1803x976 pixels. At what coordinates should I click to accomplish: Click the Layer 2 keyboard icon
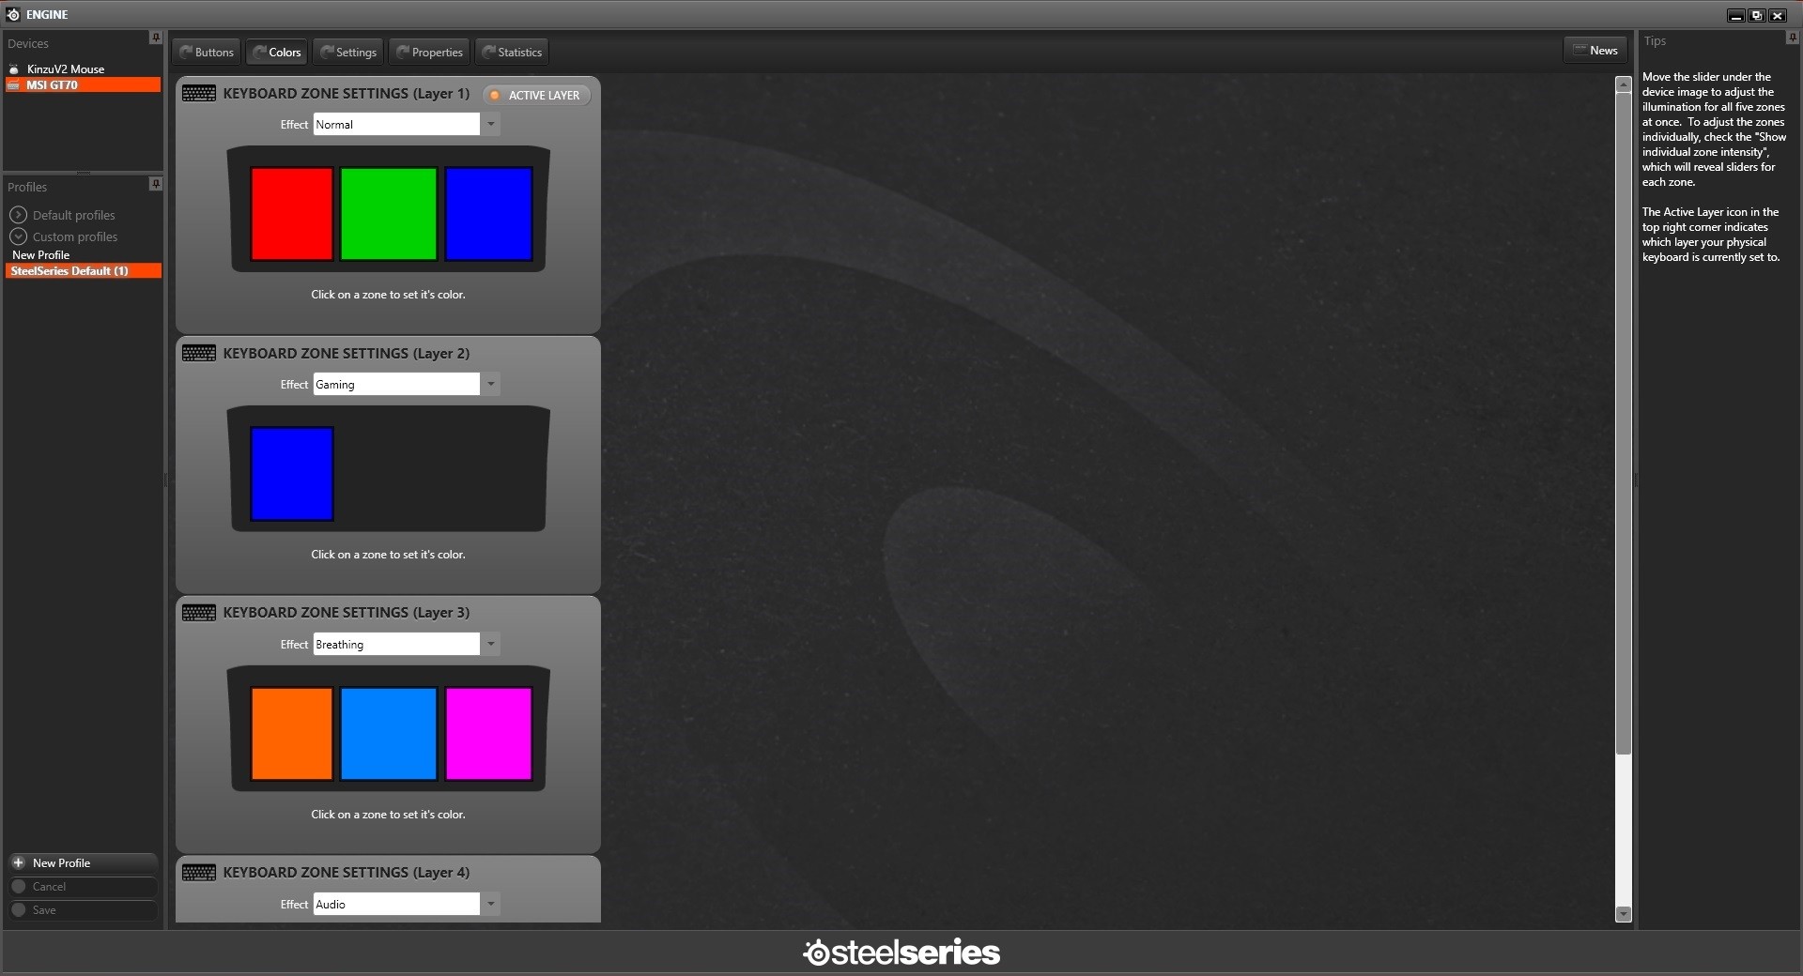(x=199, y=354)
